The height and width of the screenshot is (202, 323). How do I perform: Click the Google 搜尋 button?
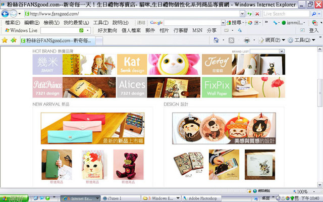[234, 23]
